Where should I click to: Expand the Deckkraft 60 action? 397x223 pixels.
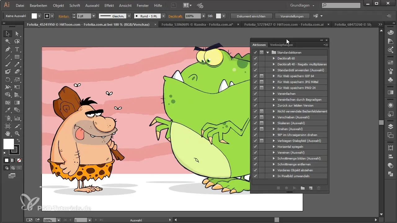tap(274, 58)
